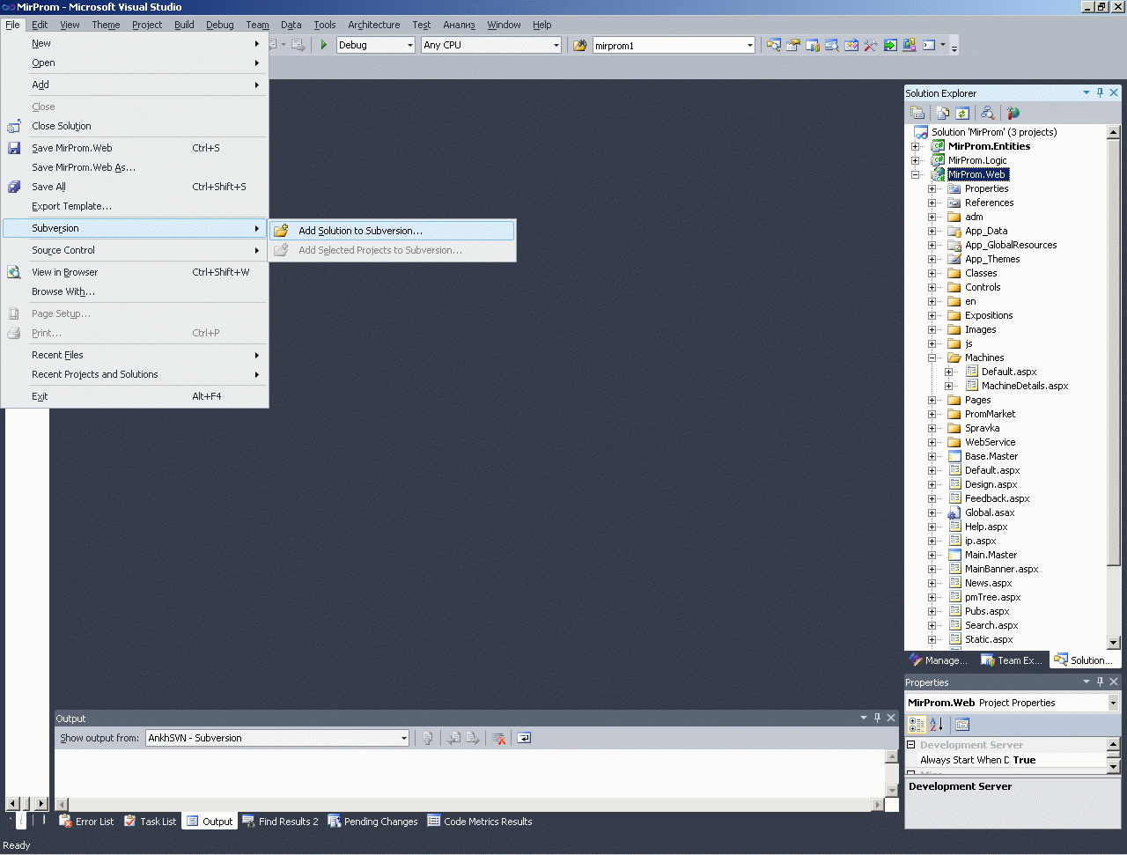Collapse the Development Server property category

912,745
